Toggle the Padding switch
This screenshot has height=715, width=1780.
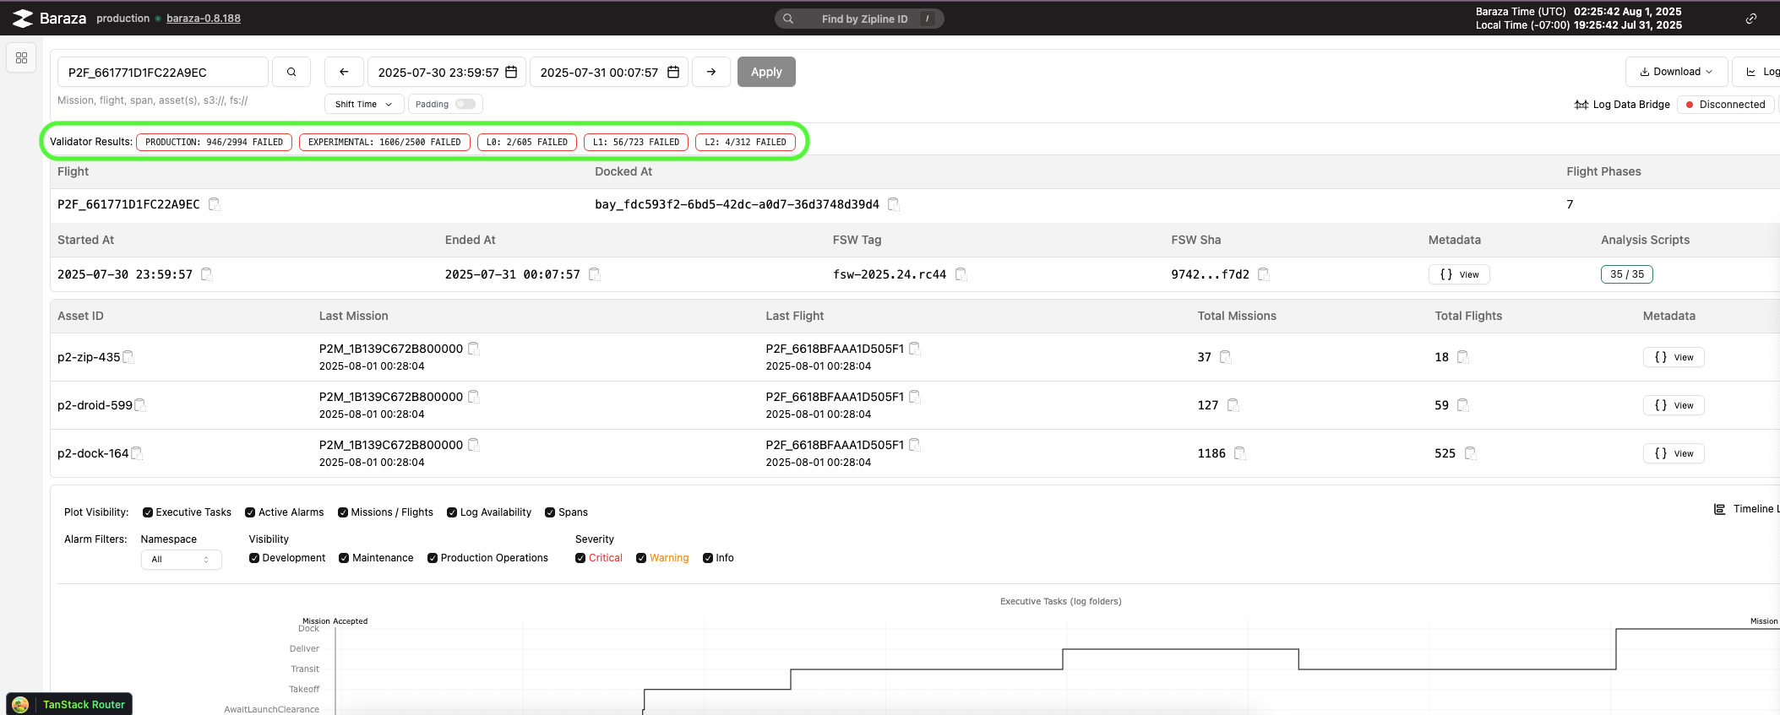[465, 104]
